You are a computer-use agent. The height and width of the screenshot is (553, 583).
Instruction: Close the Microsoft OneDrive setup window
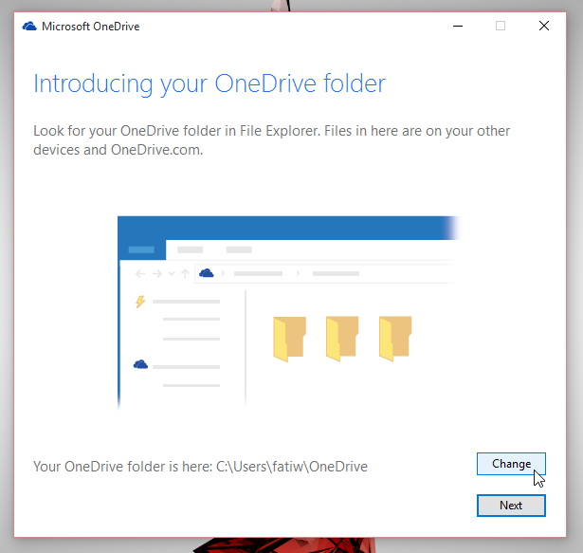point(544,26)
